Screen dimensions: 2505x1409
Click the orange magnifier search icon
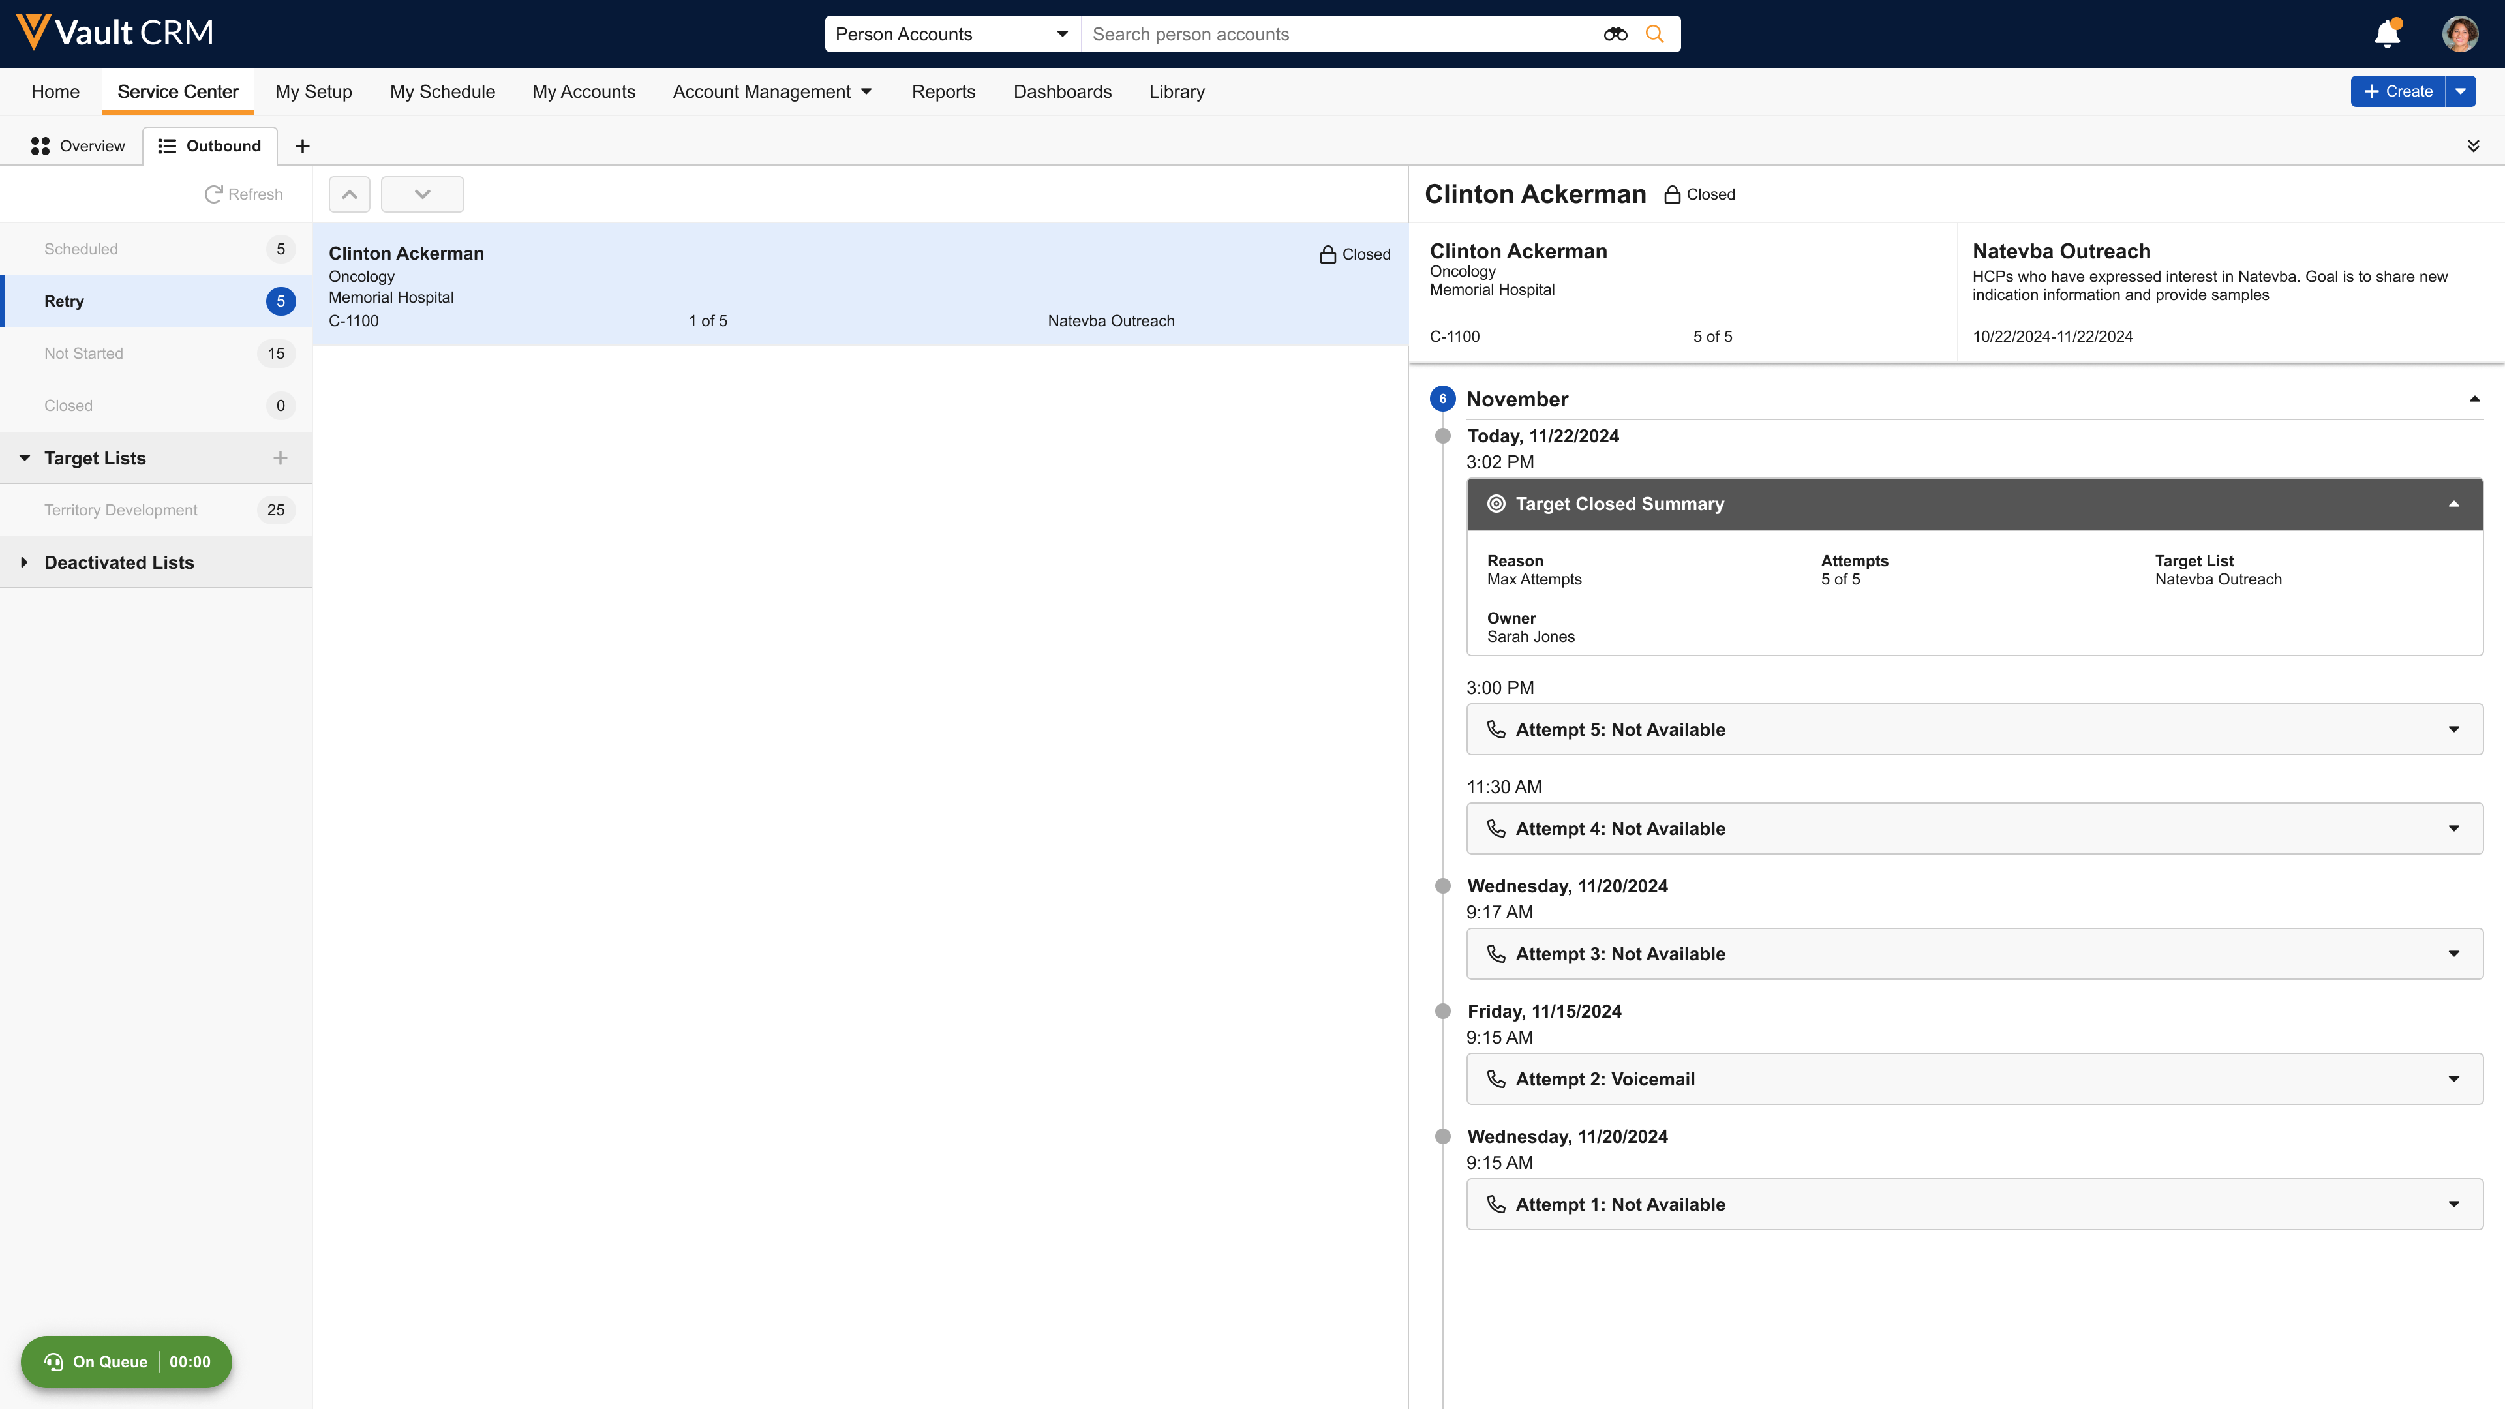[1654, 34]
